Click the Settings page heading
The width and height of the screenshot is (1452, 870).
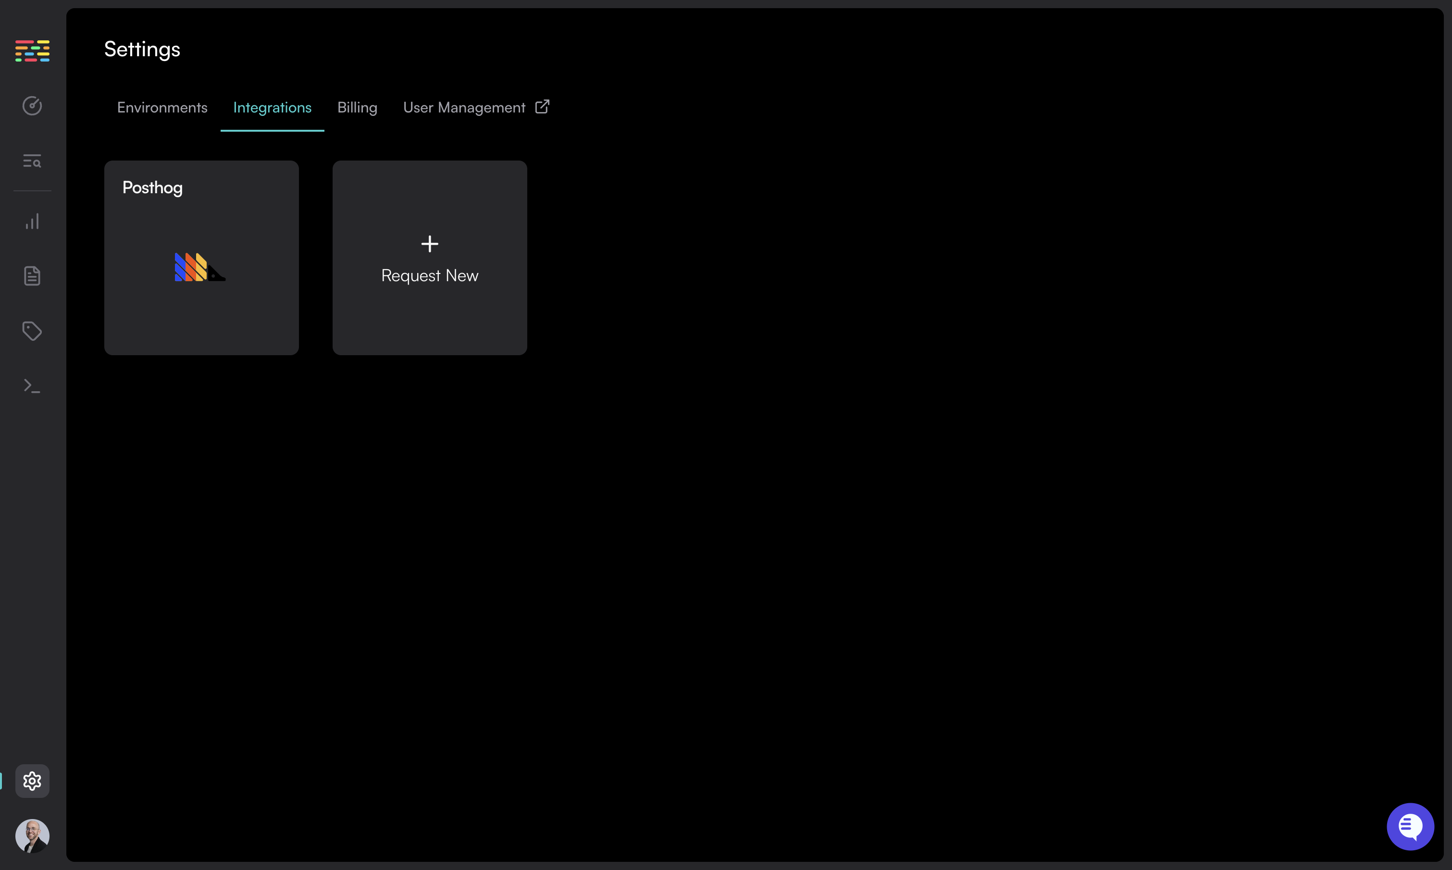(x=142, y=49)
